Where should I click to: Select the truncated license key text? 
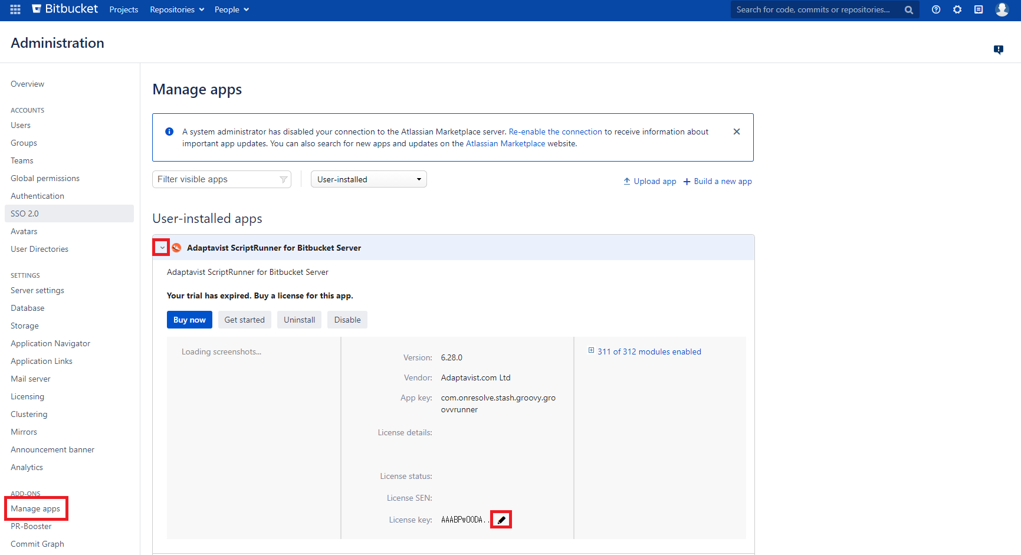pyautogui.click(x=465, y=520)
